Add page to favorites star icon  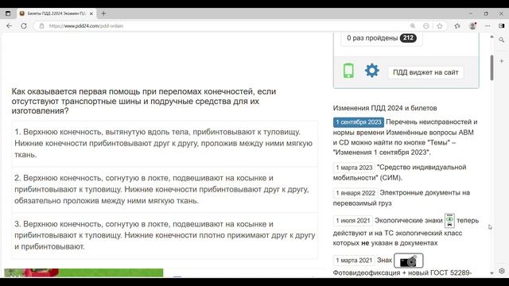point(440,26)
